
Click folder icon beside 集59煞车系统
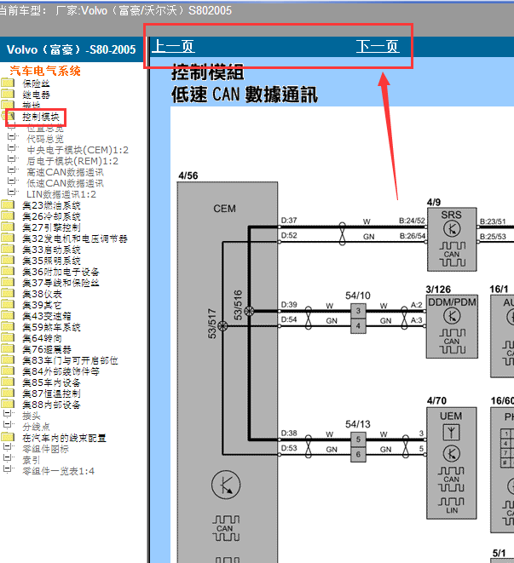click(x=8, y=327)
